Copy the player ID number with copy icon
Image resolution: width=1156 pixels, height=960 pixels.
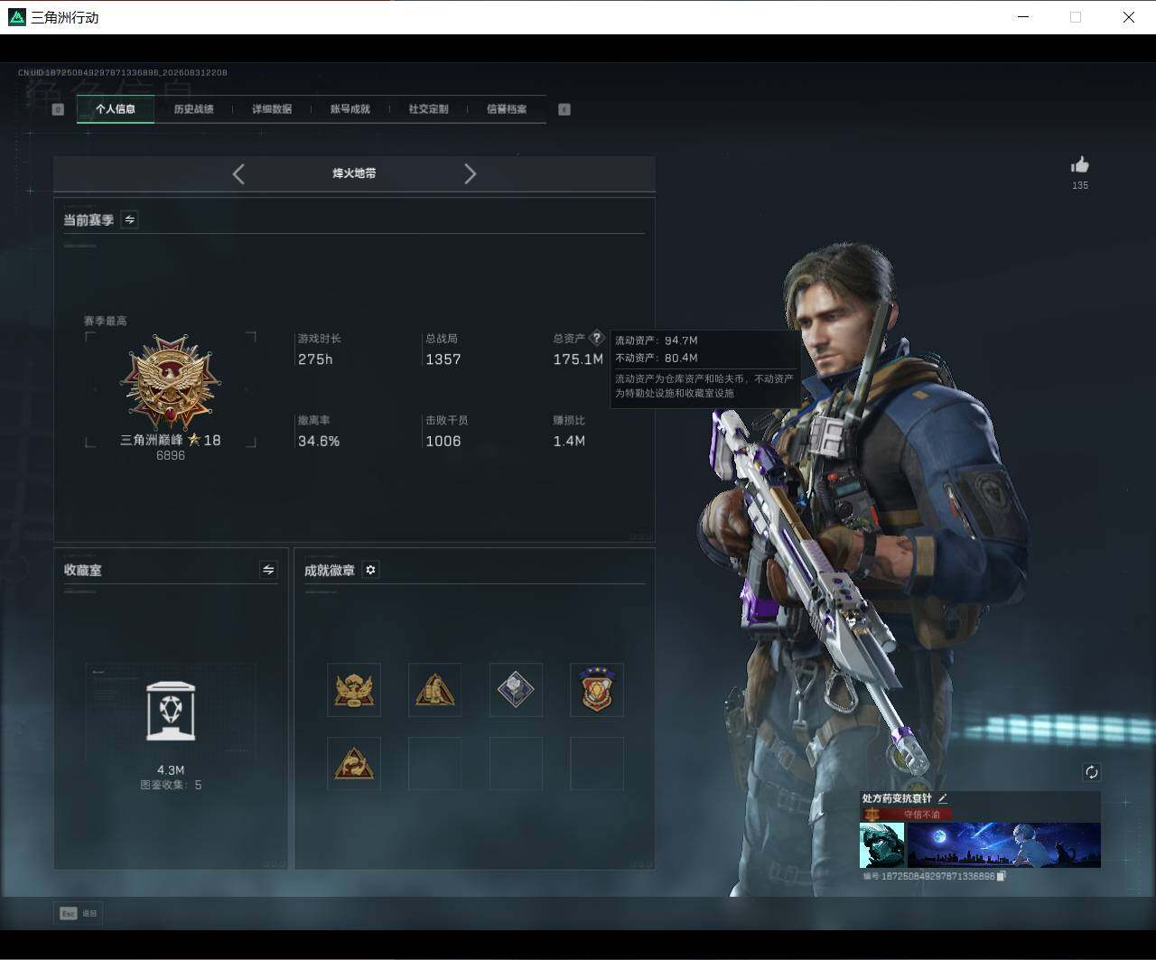tap(1001, 876)
